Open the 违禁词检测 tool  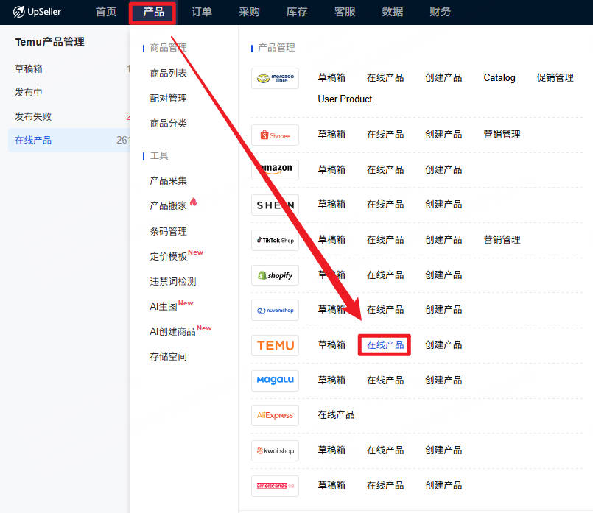click(x=173, y=281)
